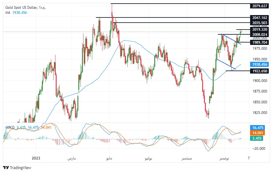Click the MACD legend value 14.041

[46, 127]
